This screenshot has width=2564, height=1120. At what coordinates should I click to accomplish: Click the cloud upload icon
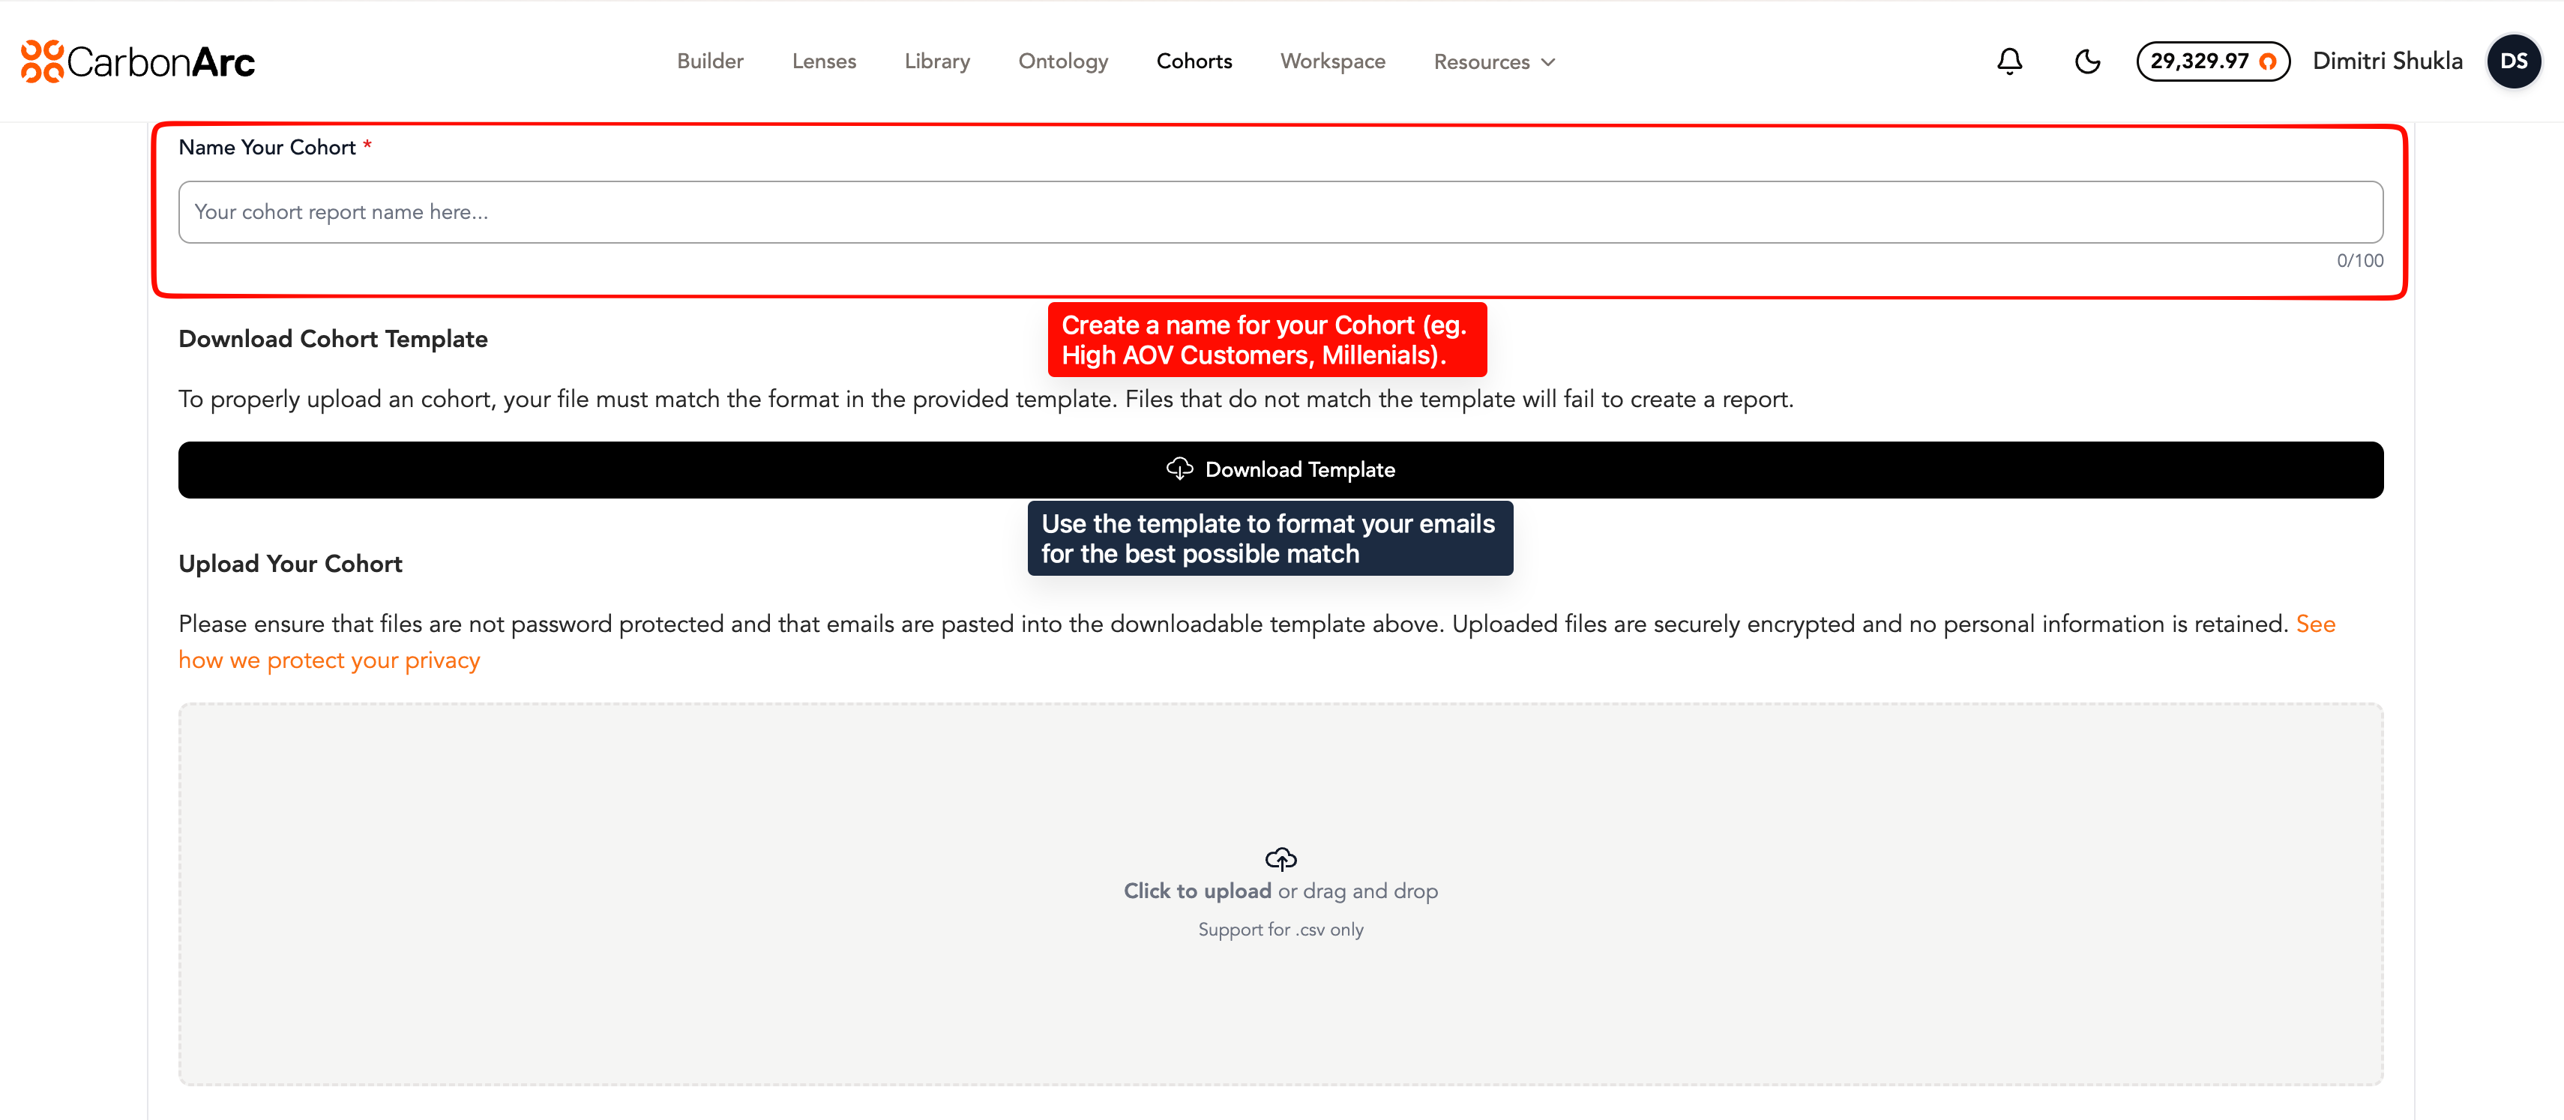[1280, 858]
